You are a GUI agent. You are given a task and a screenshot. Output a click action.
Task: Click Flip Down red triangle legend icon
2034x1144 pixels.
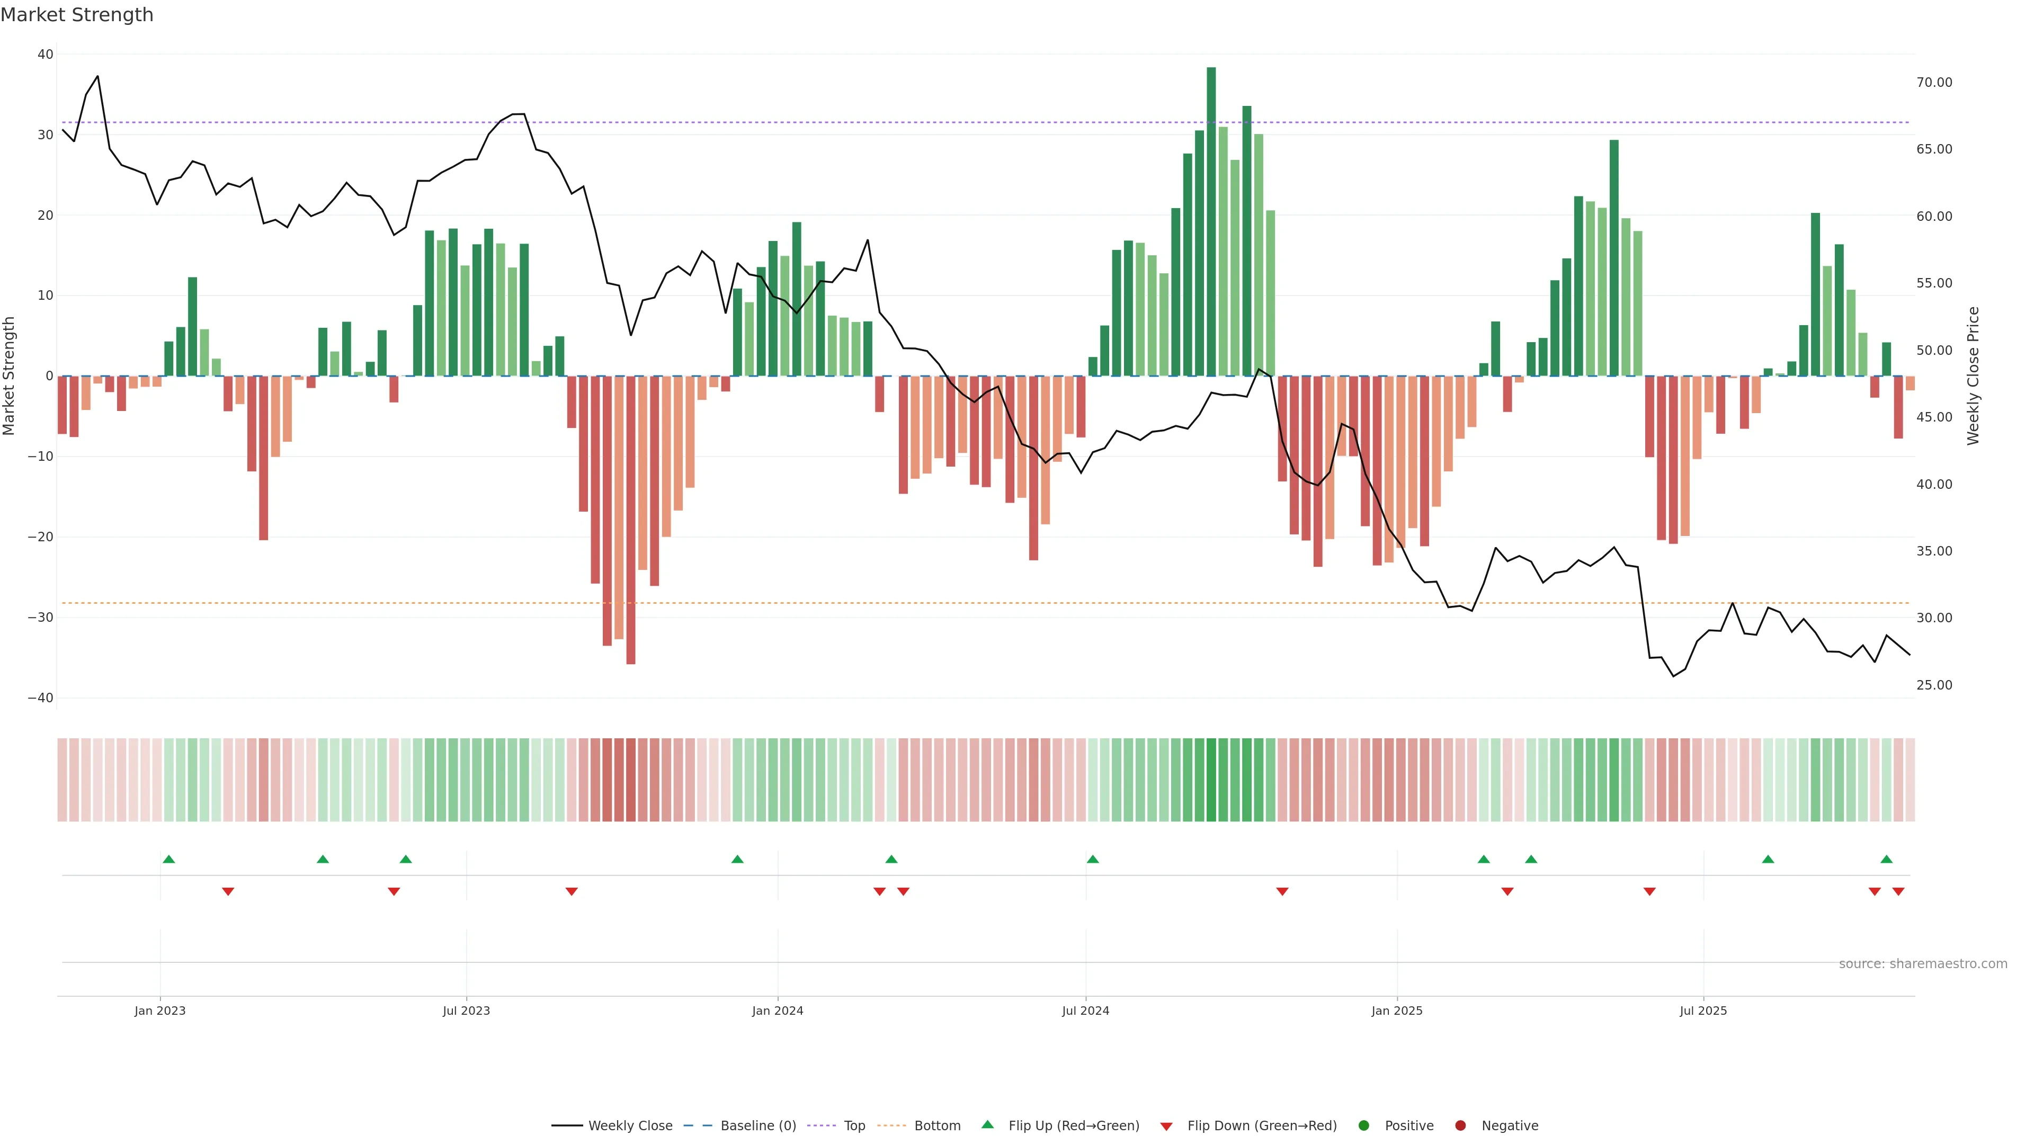(1166, 1126)
